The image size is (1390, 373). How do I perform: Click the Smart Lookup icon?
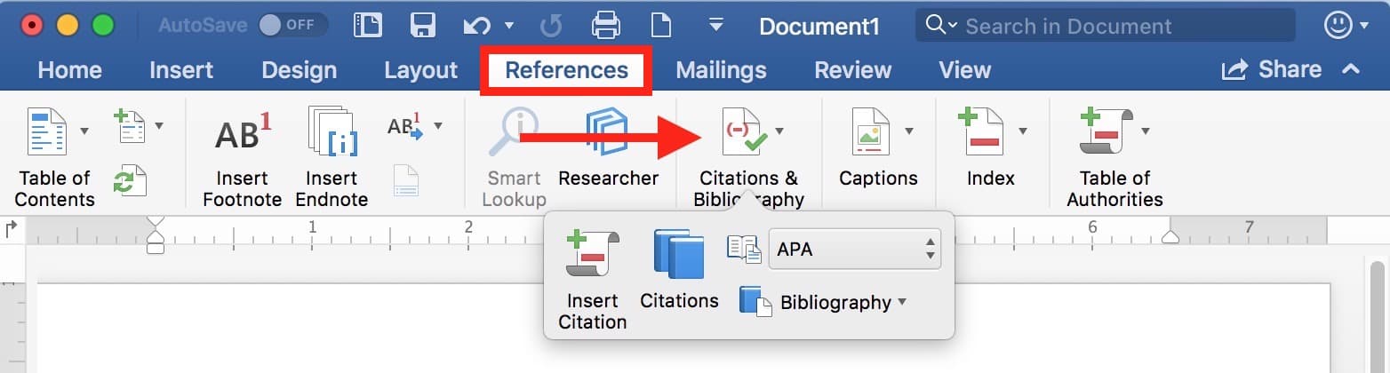pos(514,132)
